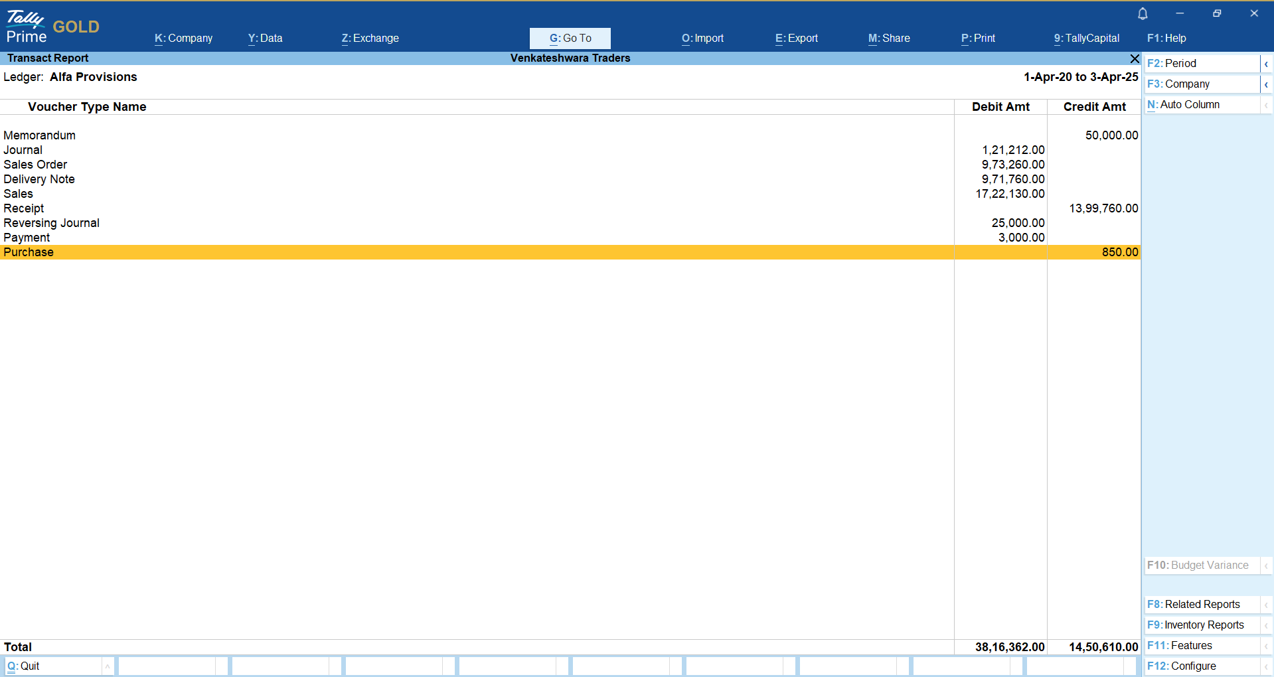Screen dimensions: 1274x677
Task: Open the Company menu
Action: click(x=183, y=38)
